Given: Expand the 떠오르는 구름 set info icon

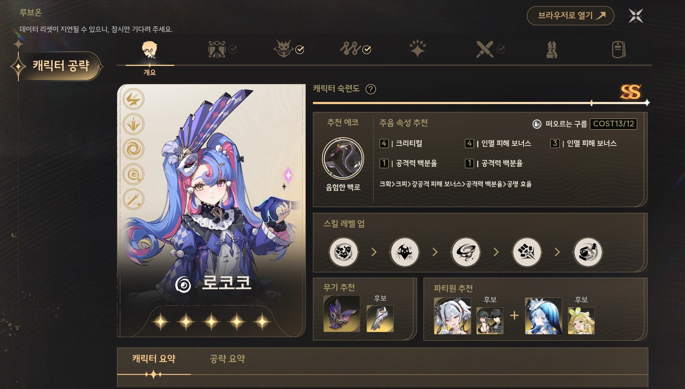Looking at the screenshot, I should [537, 124].
